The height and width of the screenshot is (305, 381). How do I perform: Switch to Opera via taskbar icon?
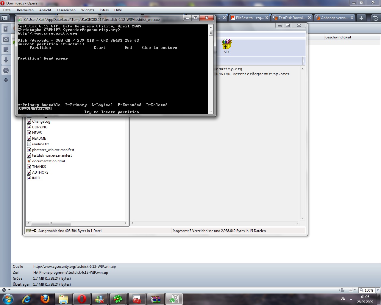[x=82, y=299]
